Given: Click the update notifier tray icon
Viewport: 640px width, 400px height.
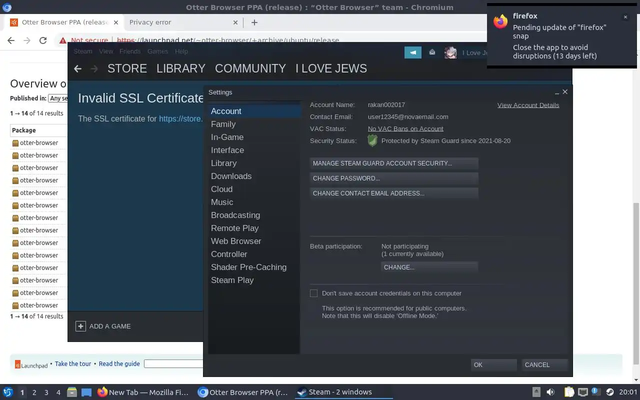Looking at the screenshot, I should coord(595,391).
